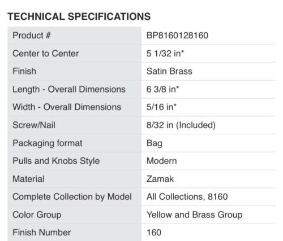Click the Technical Specifications heading
Image resolution: width=283 pixels, height=241 pixels.
[79, 16]
